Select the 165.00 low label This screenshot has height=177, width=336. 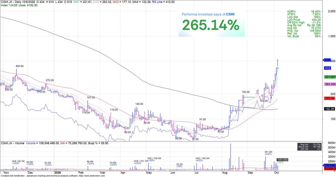(x=264, y=101)
